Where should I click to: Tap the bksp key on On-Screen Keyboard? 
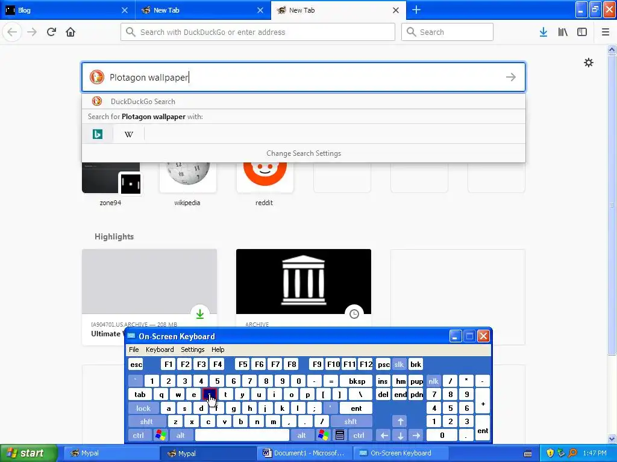coord(357,381)
